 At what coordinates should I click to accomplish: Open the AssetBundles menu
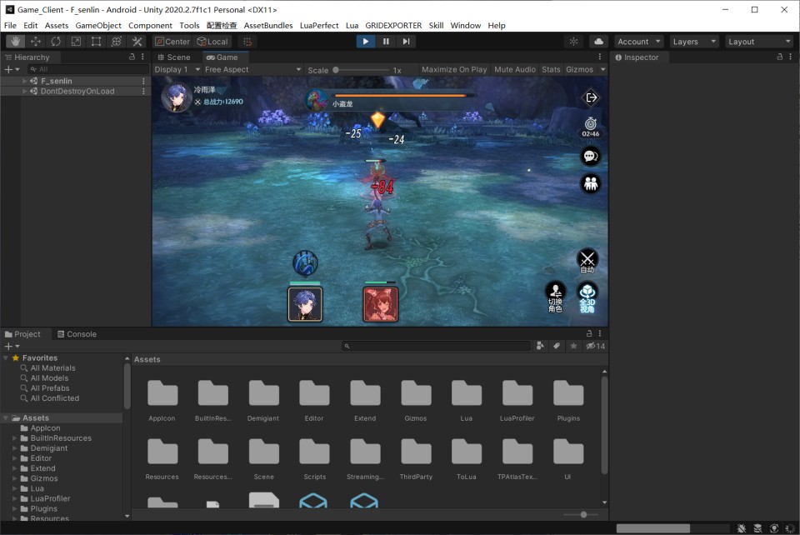coord(267,26)
